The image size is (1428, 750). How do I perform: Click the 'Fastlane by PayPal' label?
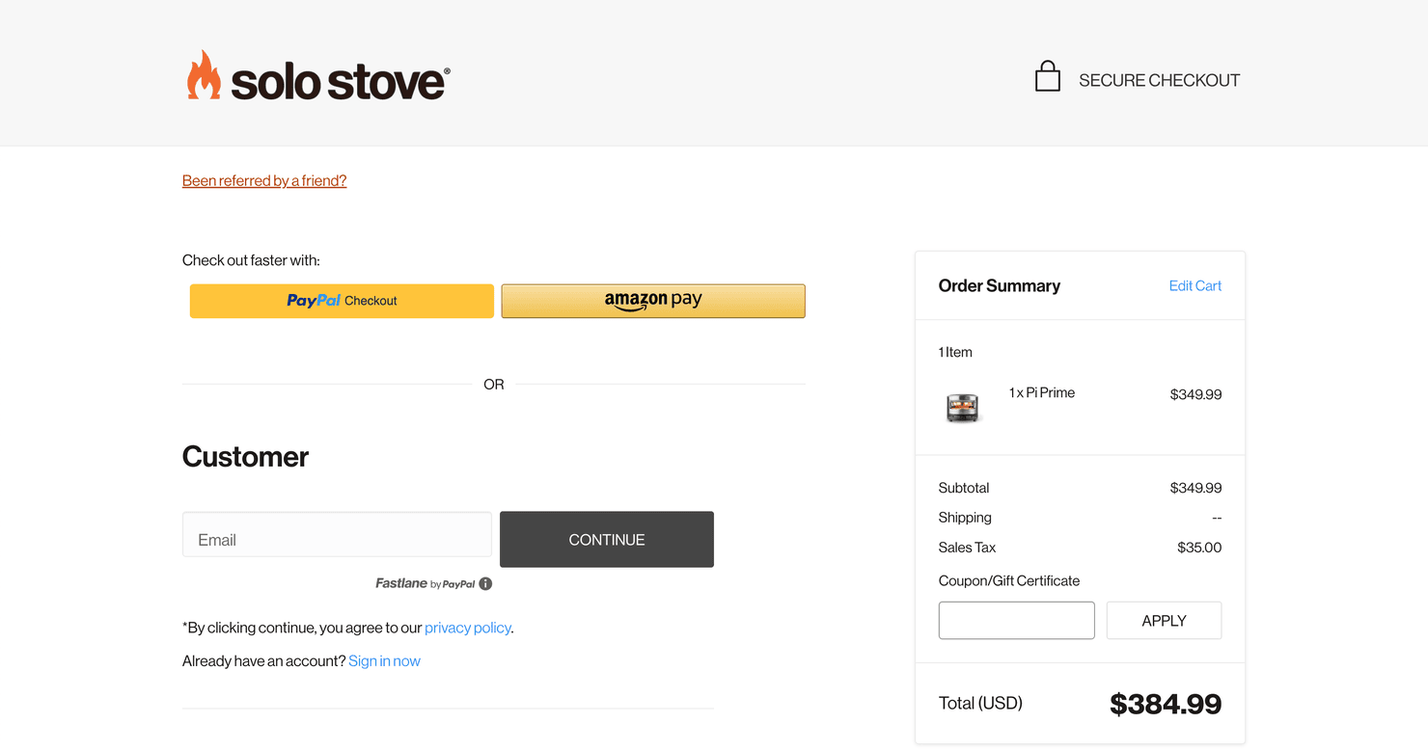[x=426, y=583]
